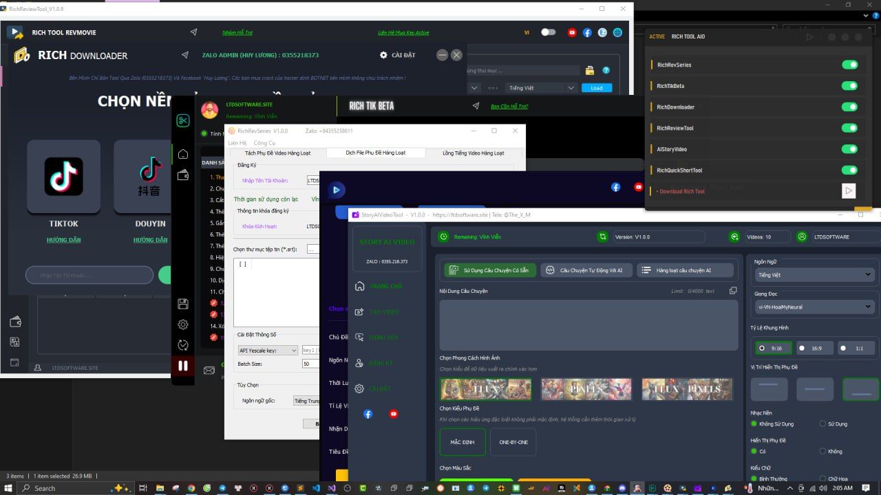The image size is (881, 495).
Task: Toggle the RichRevSeries switch off
Action: pyautogui.click(x=849, y=65)
